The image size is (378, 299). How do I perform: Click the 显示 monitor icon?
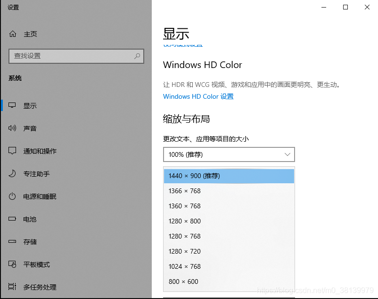pos(12,105)
